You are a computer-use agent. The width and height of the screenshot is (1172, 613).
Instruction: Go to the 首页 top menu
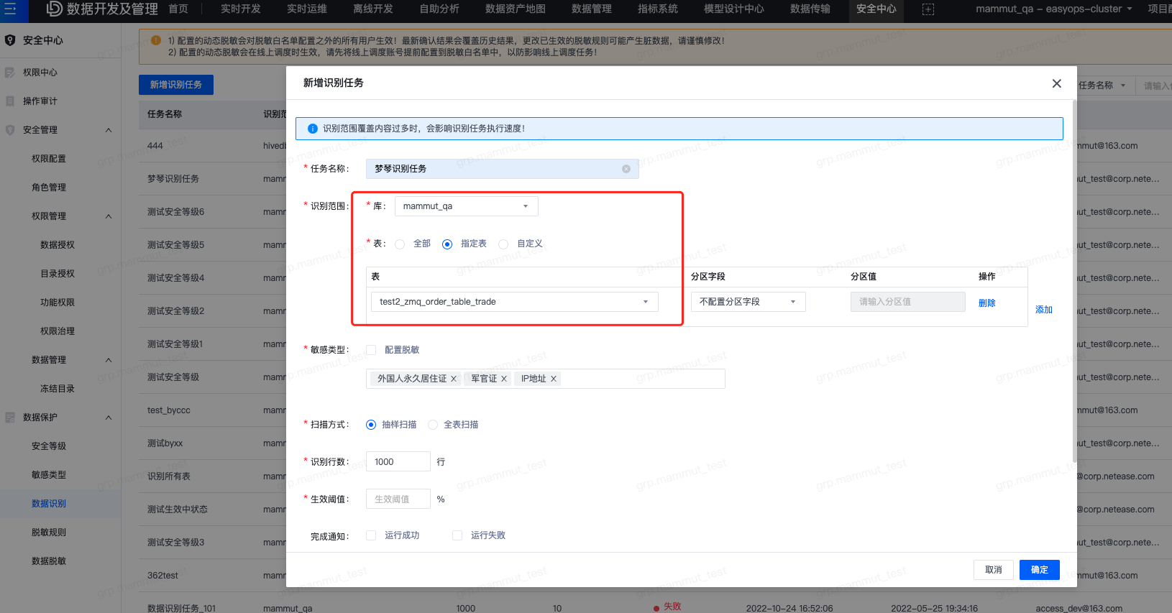178,9
